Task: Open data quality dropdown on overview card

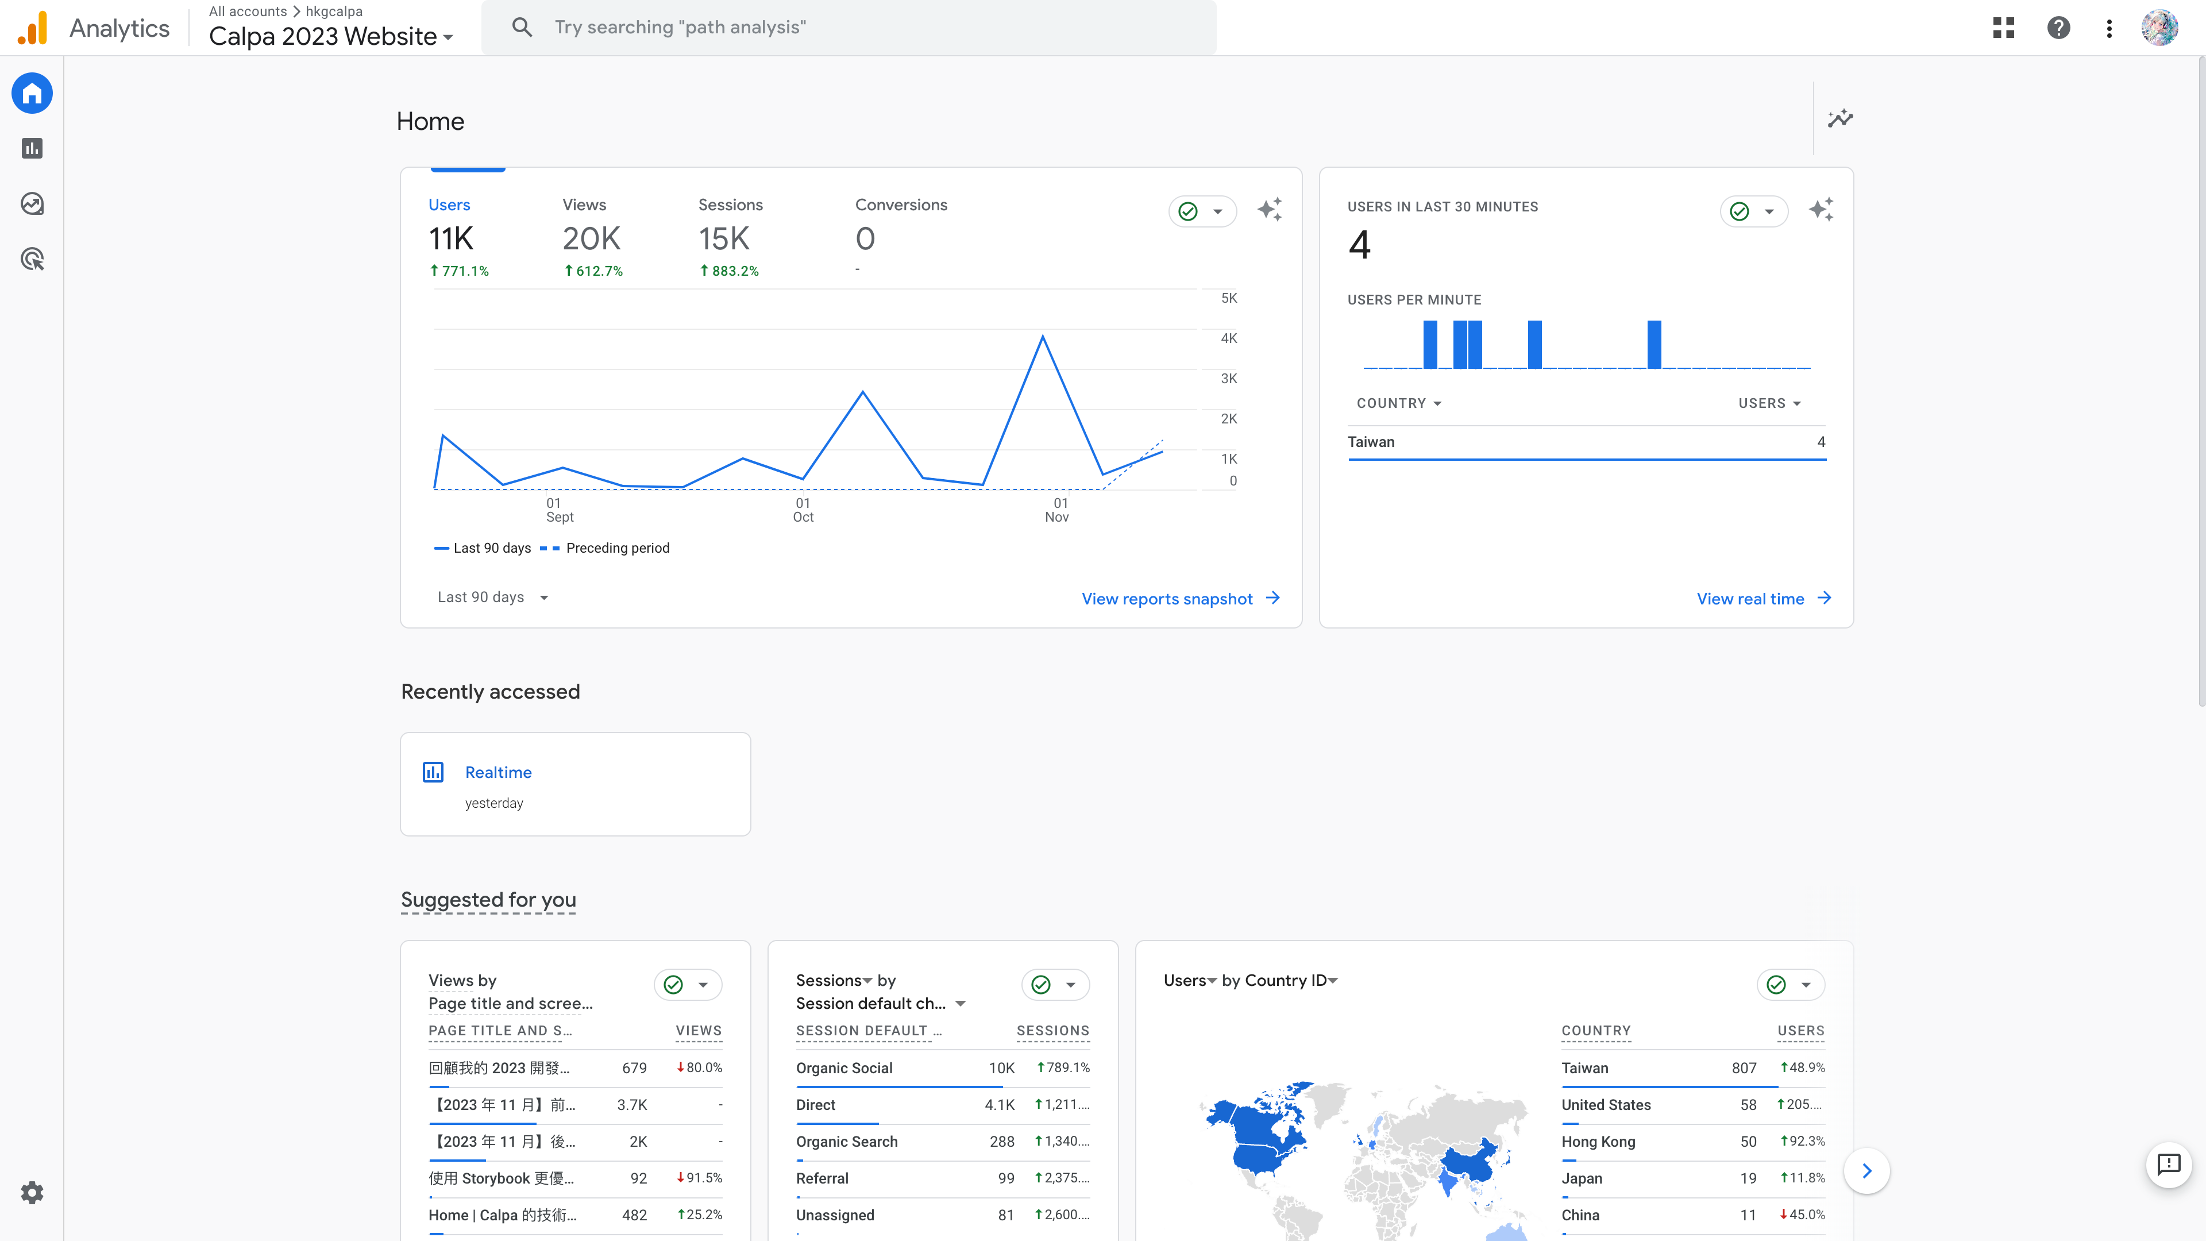Action: tap(1202, 211)
